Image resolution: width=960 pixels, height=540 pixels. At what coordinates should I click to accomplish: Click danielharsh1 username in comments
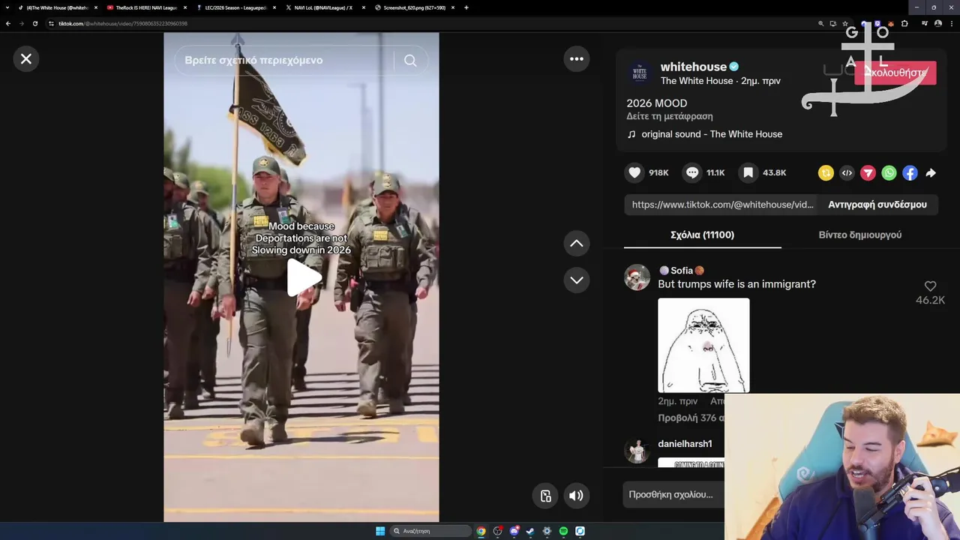point(685,444)
